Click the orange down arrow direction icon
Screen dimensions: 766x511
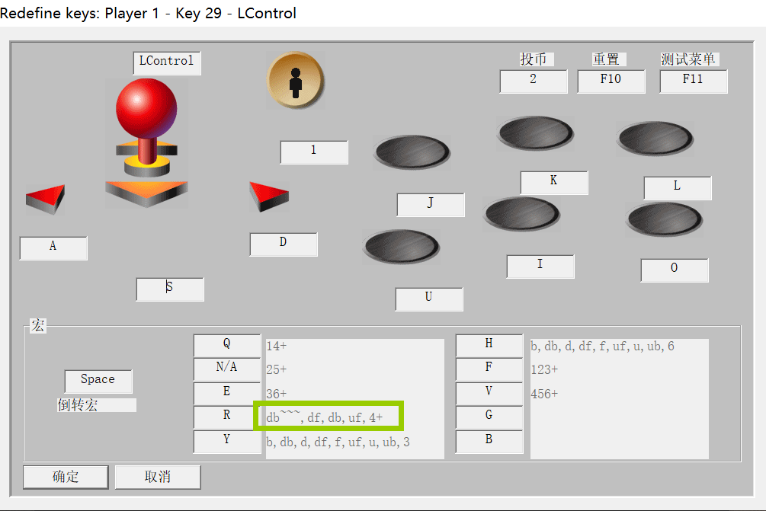click(x=146, y=193)
